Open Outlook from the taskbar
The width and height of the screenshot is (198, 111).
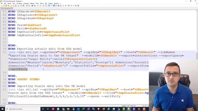[78, 109]
